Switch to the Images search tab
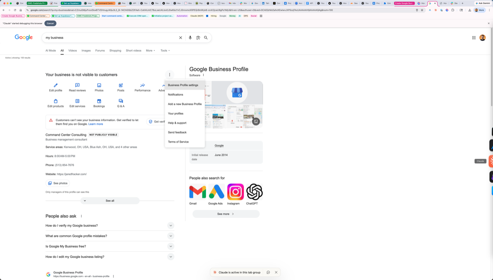493x280 pixels. (x=86, y=50)
